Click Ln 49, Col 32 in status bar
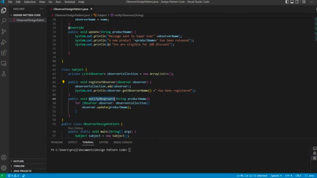This screenshot has height=178, width=317. 252,176
